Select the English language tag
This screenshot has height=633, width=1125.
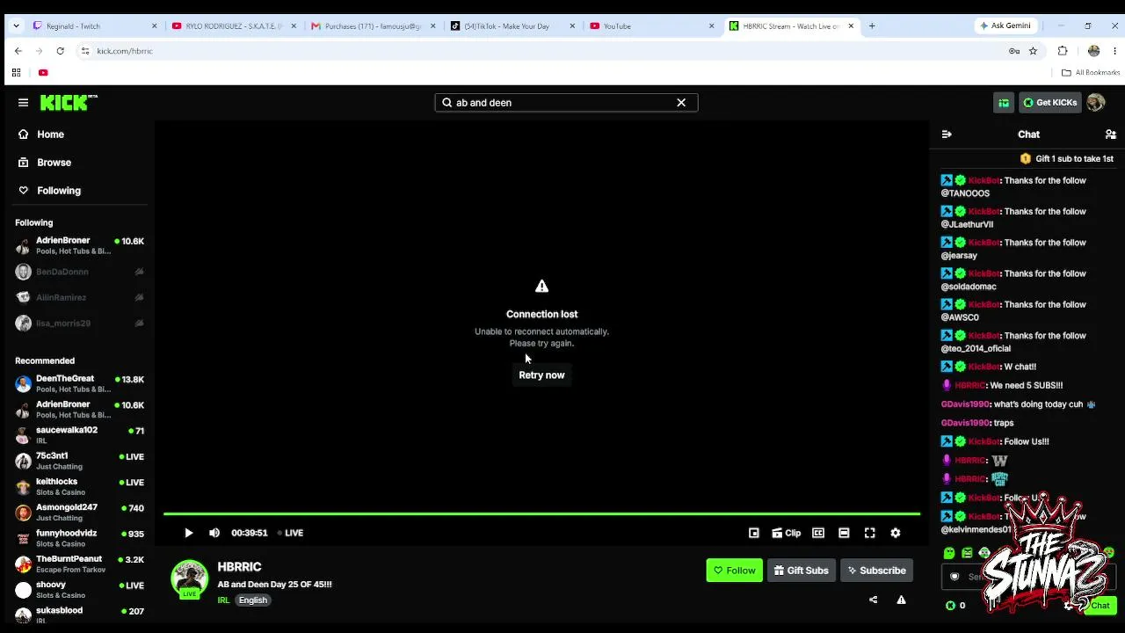click(252, 600)
